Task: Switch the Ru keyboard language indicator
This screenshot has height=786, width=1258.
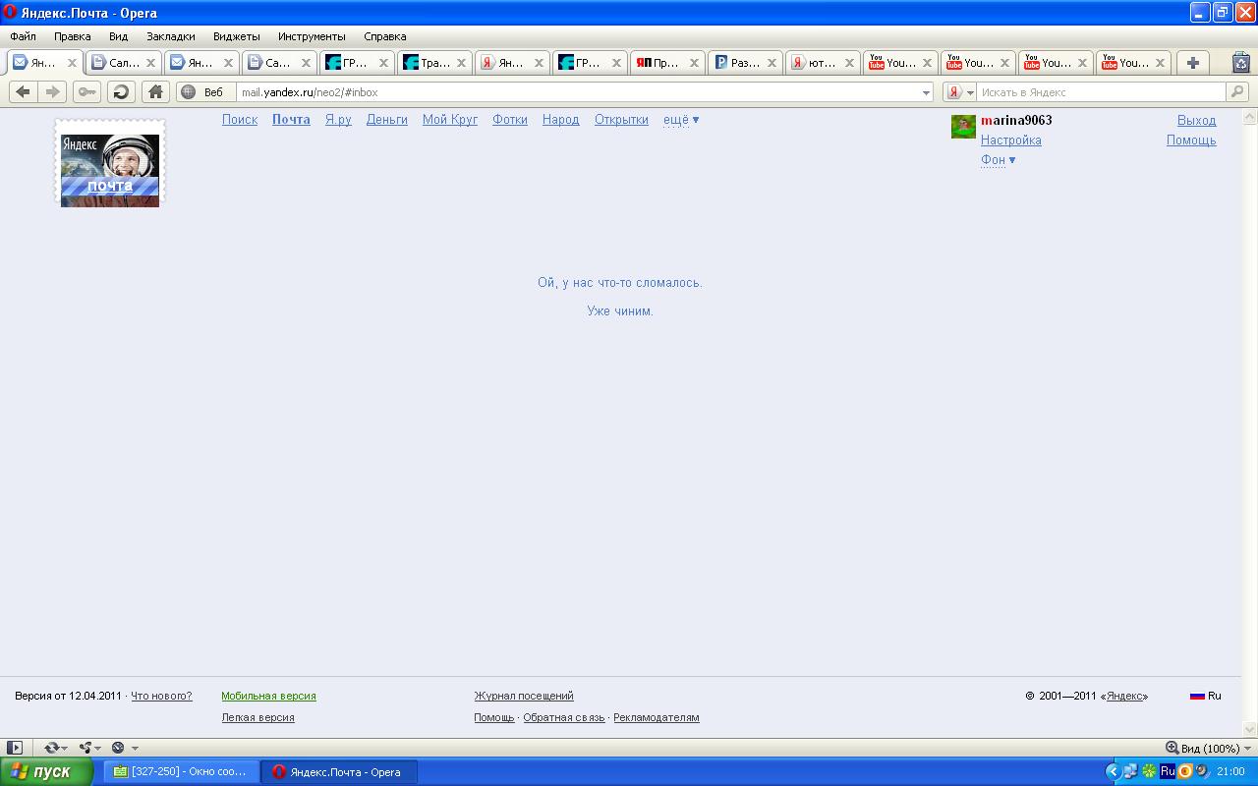Action: tap(1168, 771)
